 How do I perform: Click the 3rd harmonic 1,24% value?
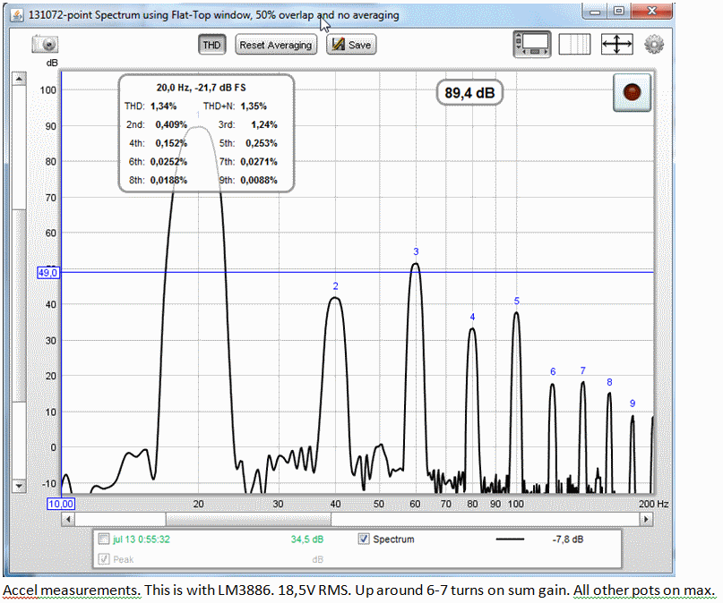tap(263, 124)
